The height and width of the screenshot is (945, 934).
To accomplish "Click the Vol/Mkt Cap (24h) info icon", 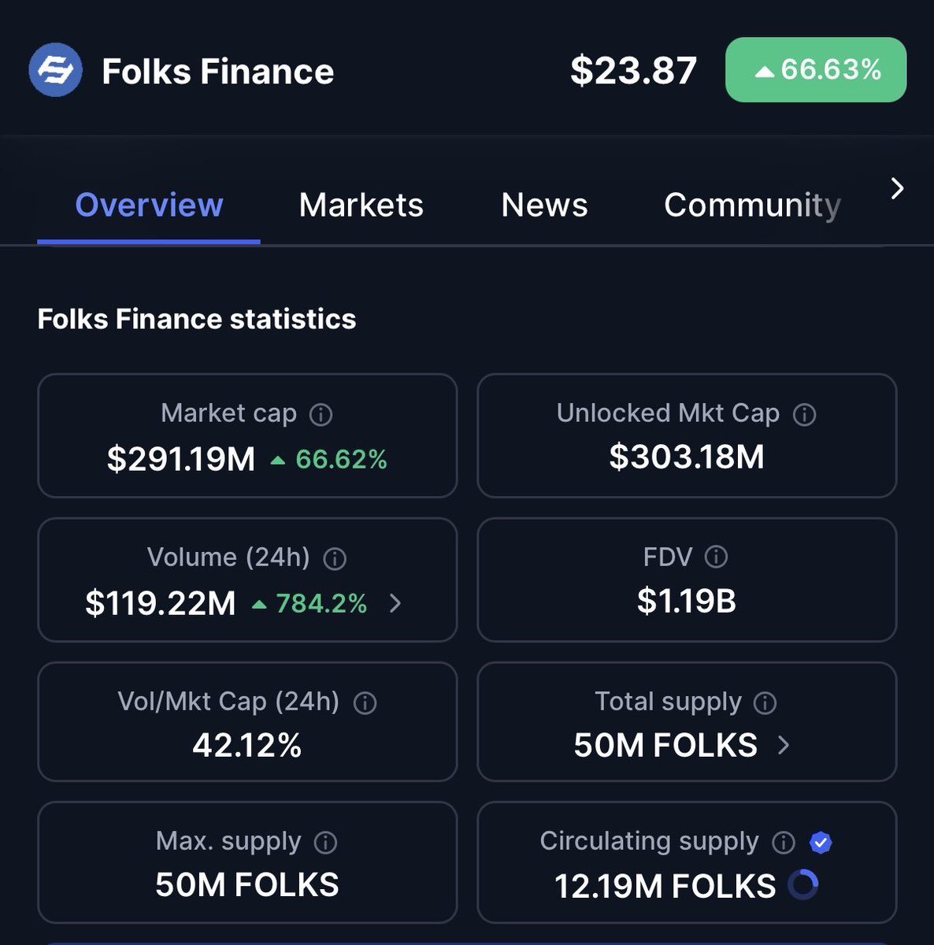I will [x=365, y=702].
